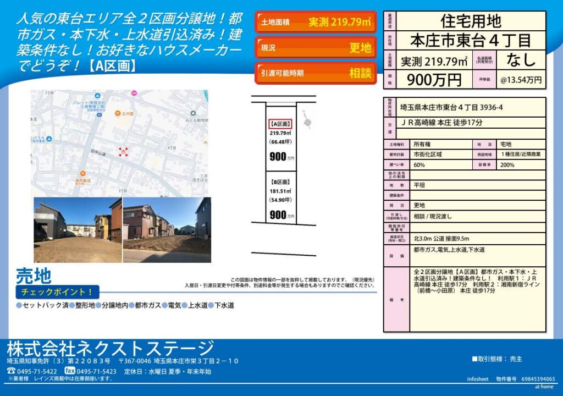Screen dimensions: 563x396
Task: Open the left land photo thumbnail
Action: pos(78,230)
